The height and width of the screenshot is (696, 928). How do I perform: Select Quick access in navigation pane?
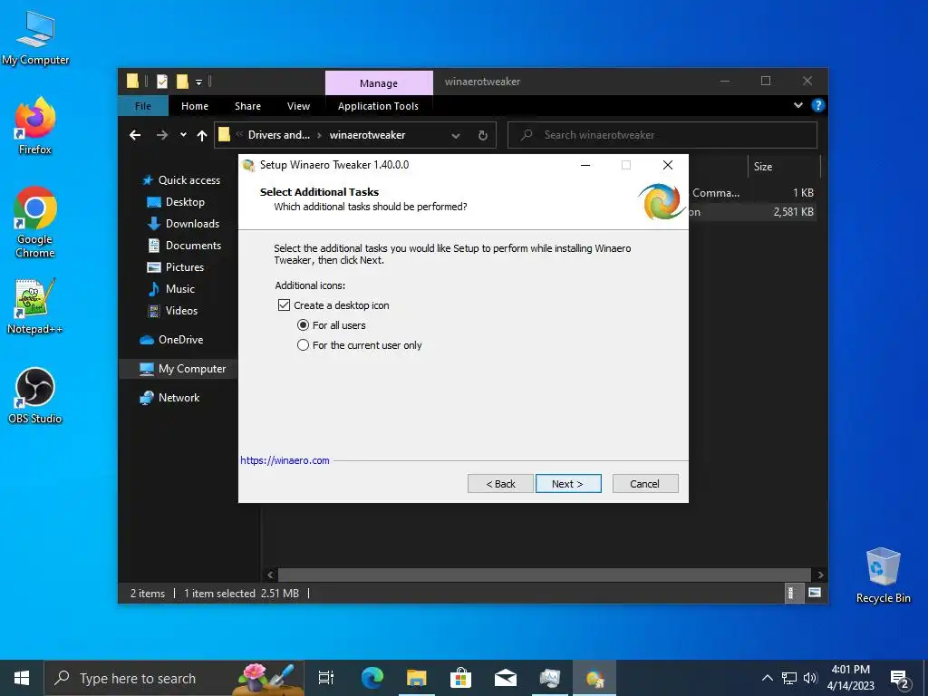pyautogui.click(x=181, y=180)
